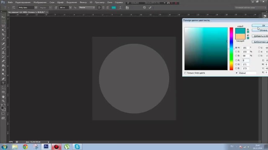Open the Изображение menu
The width and height of the screenshot is (268, 150).
pyautogui.click(x=40, y=2)
